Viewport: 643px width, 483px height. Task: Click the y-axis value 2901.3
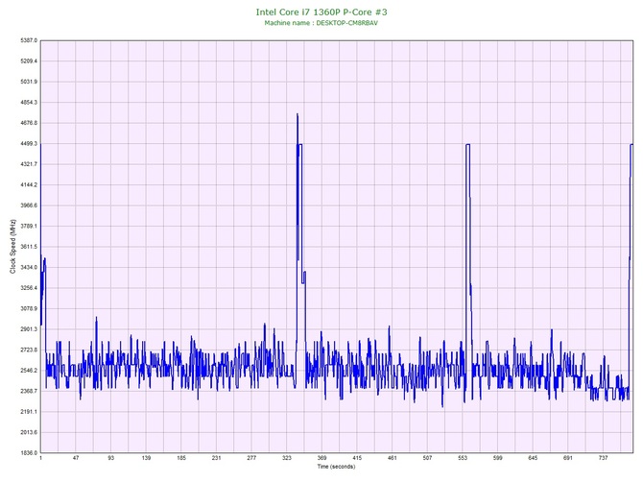(29, 329)
